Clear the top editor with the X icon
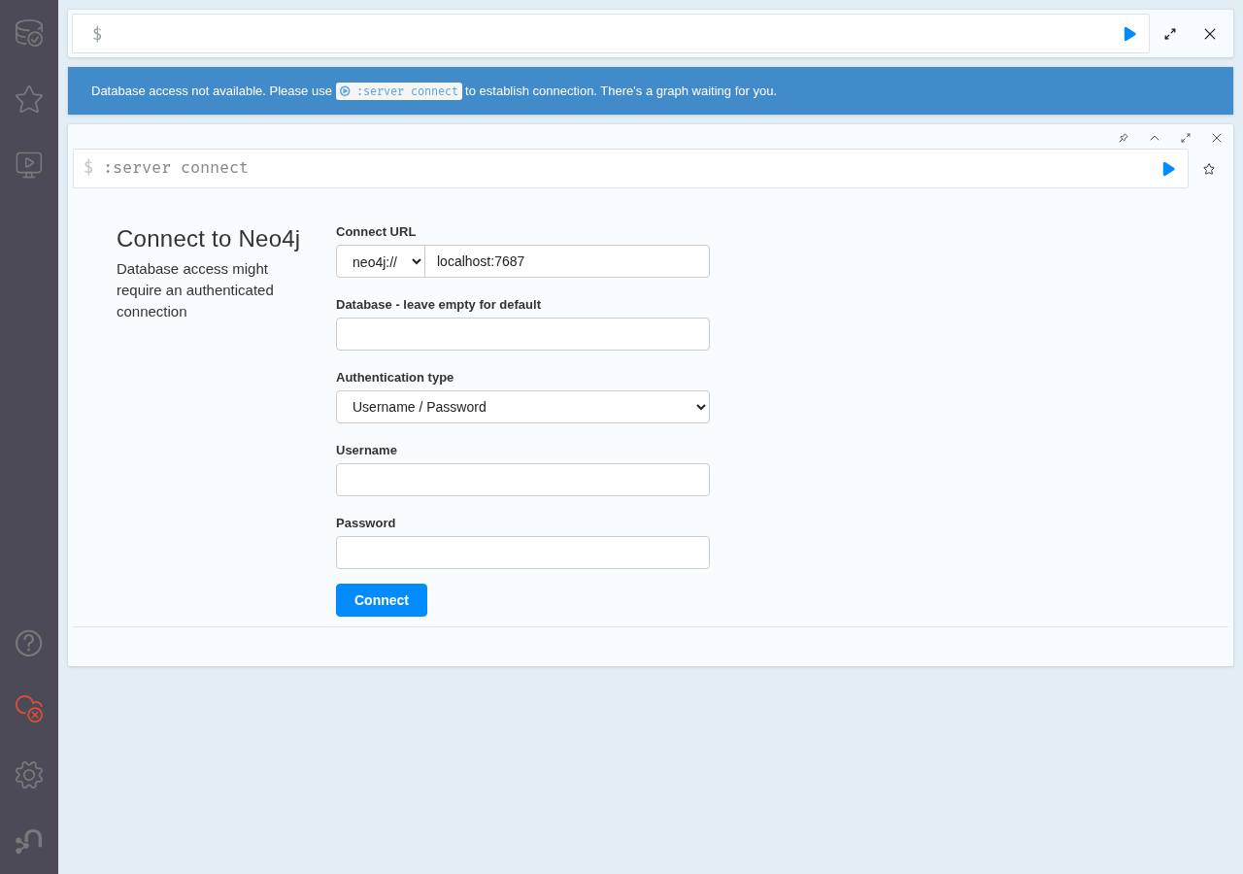 click(1210, 34)
